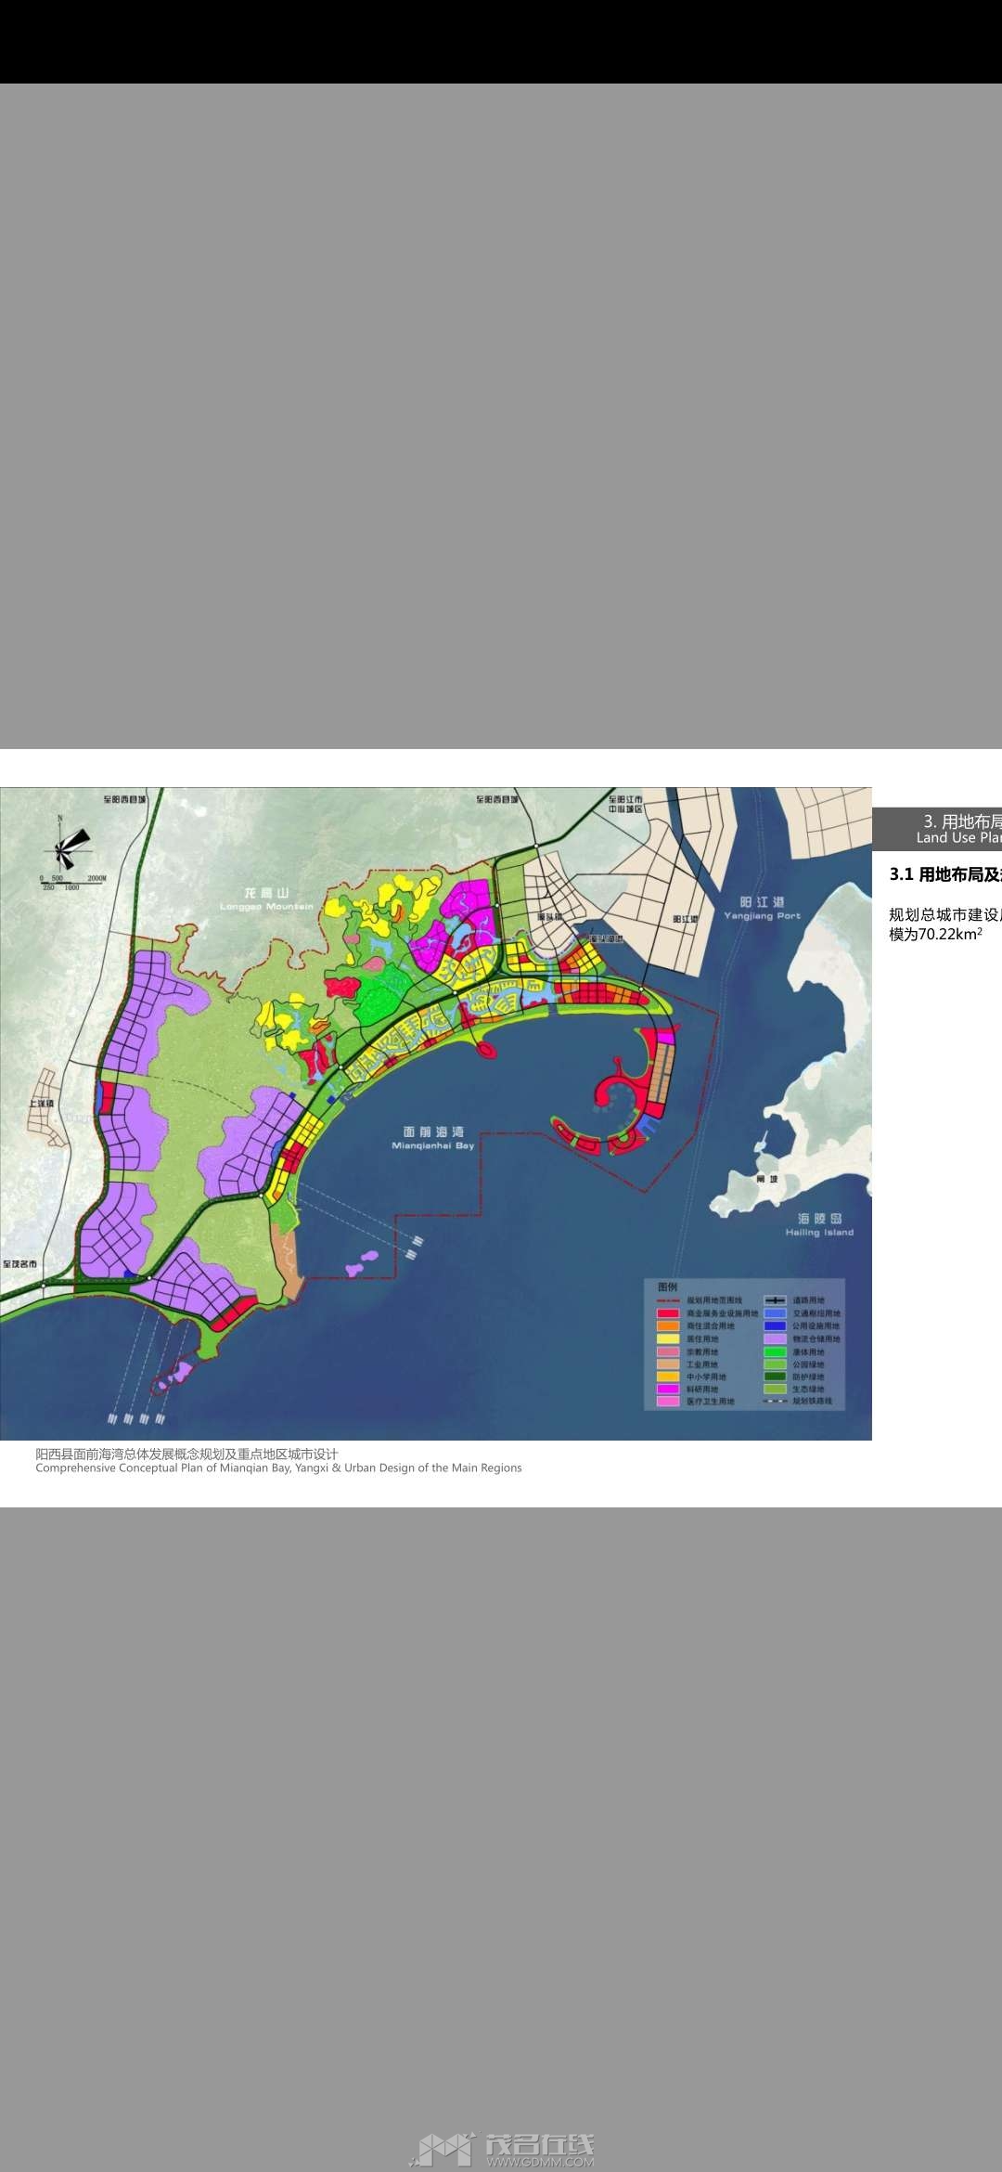
Task: Click the yellow residential legend swatch
Action: pos(667,1338)
